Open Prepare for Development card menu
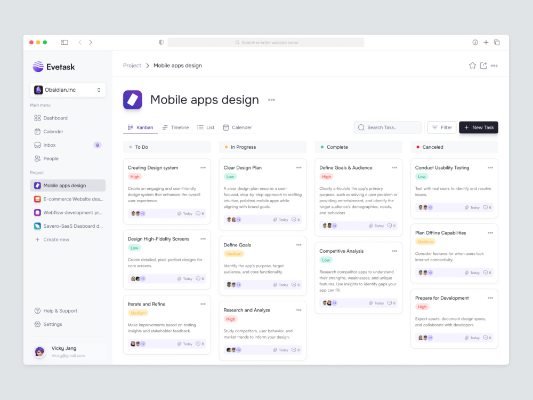This screenshot has height=400, width=533. click(490, 298)
